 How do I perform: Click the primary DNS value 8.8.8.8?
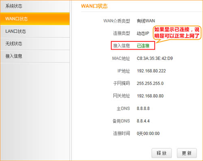pyautogui.click(x=143, y=109)
